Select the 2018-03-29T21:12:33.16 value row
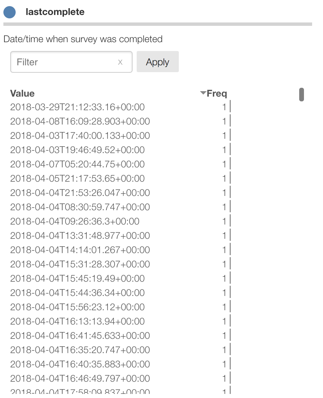This screenshot has width=323, height=398. pyautogui.click(x=77, y=107)
